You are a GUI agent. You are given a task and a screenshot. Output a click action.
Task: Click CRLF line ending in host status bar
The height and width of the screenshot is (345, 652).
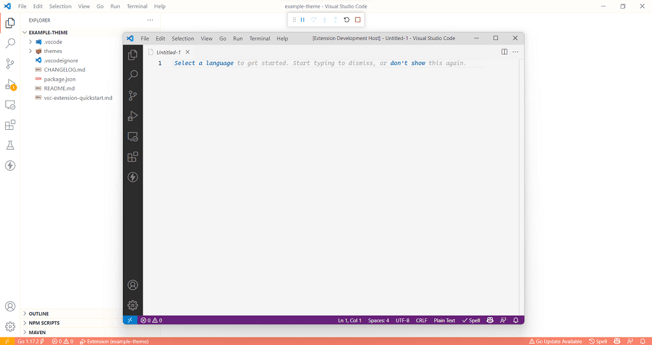click(x=422, y=320)
